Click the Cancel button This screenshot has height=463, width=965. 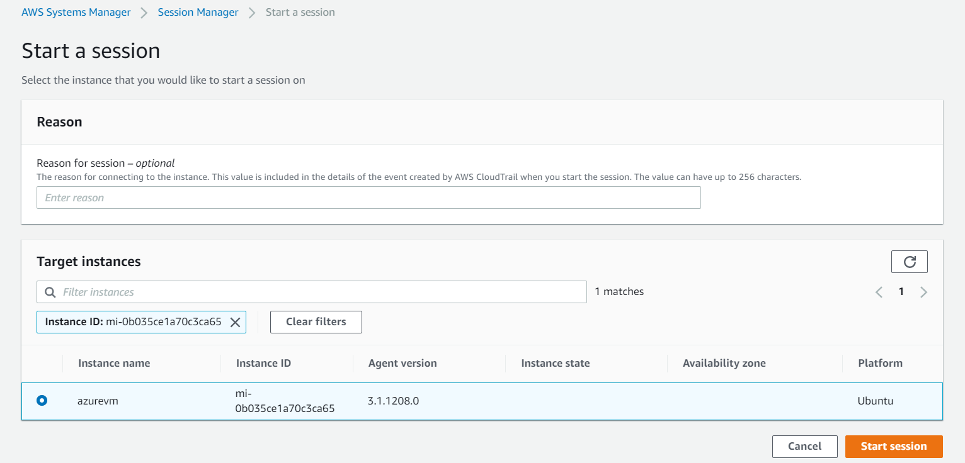(804, 446)
